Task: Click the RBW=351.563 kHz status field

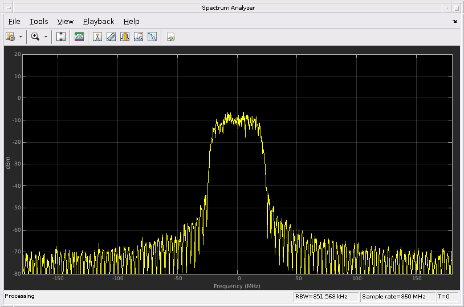Action: (x=325, y=297)
